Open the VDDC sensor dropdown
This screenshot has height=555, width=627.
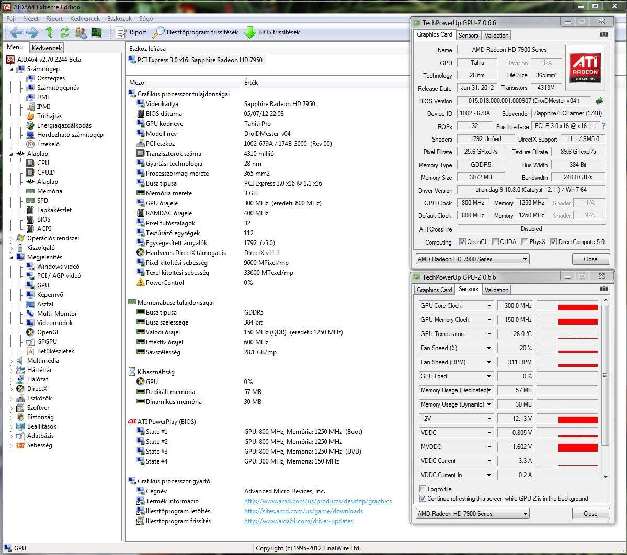489,433
